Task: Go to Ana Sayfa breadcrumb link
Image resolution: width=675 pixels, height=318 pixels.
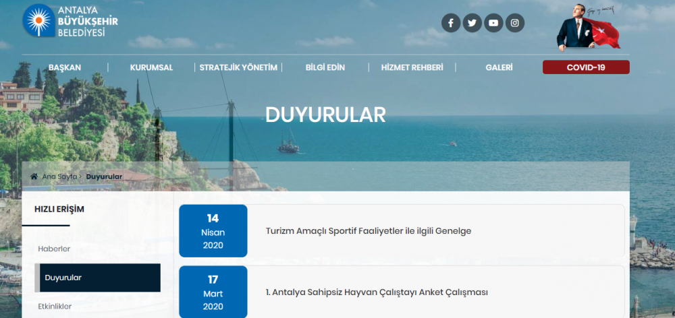Action: click(x=59, y=177)
